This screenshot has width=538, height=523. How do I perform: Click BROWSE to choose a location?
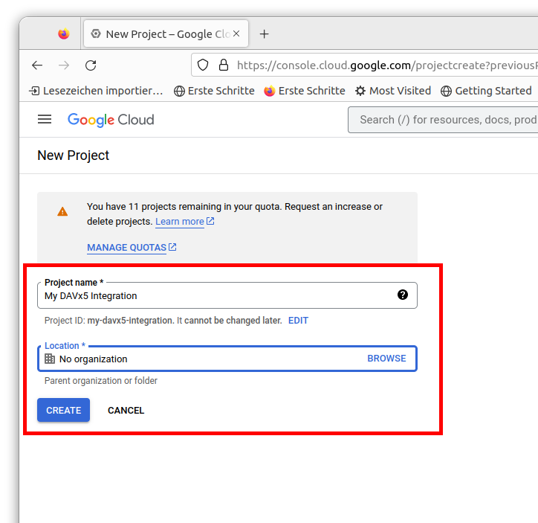pos(386,358)
